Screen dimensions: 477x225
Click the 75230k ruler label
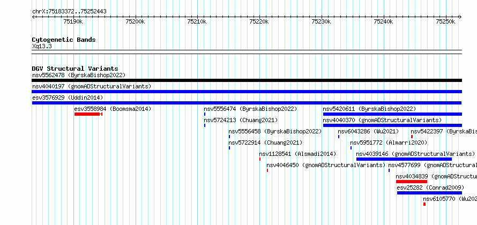point(322,21)
